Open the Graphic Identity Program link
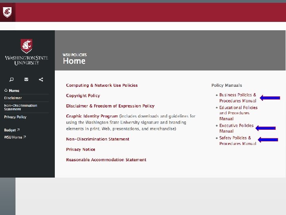This screenshot has width=286, height=215. point(92,116)
